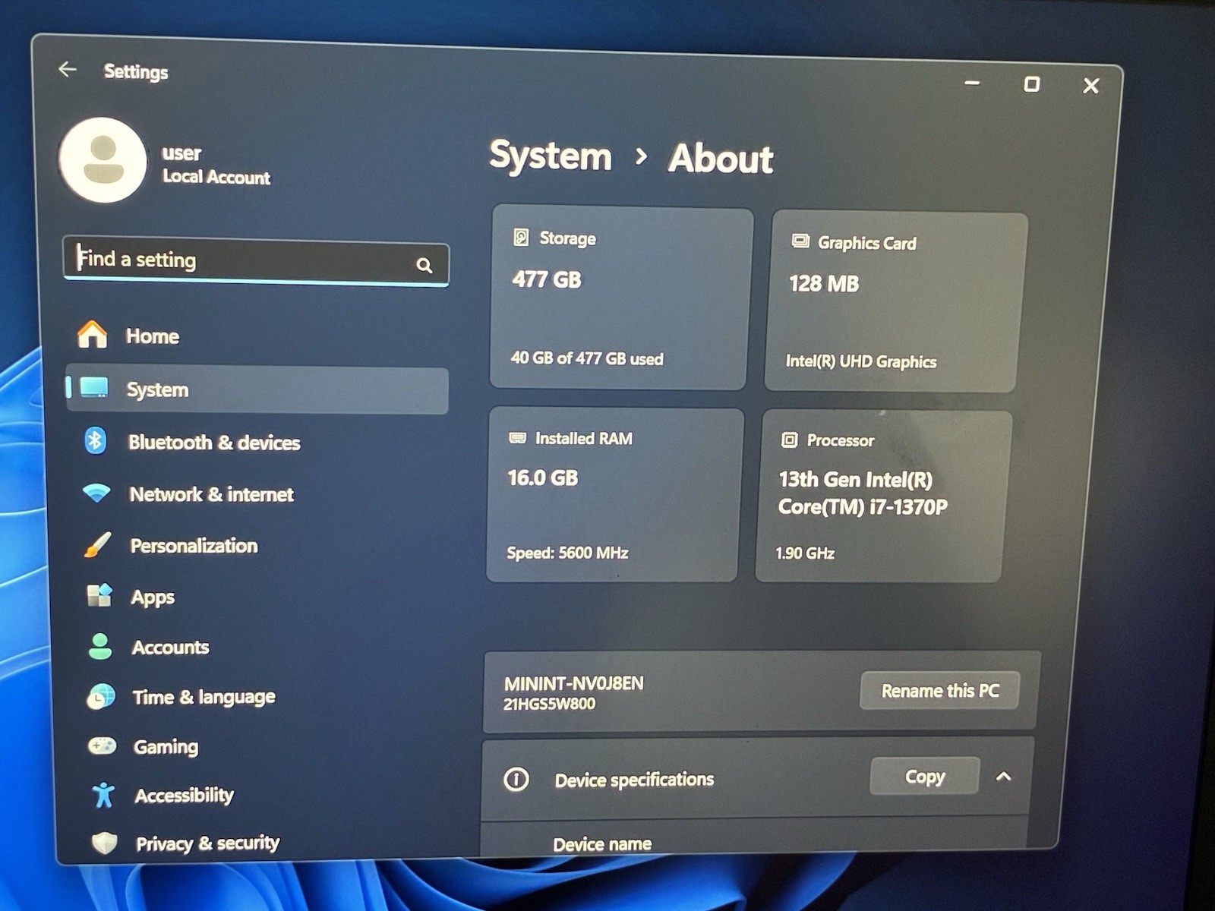
Task: Click the Find a setting search box
Action: pos(256,262)
